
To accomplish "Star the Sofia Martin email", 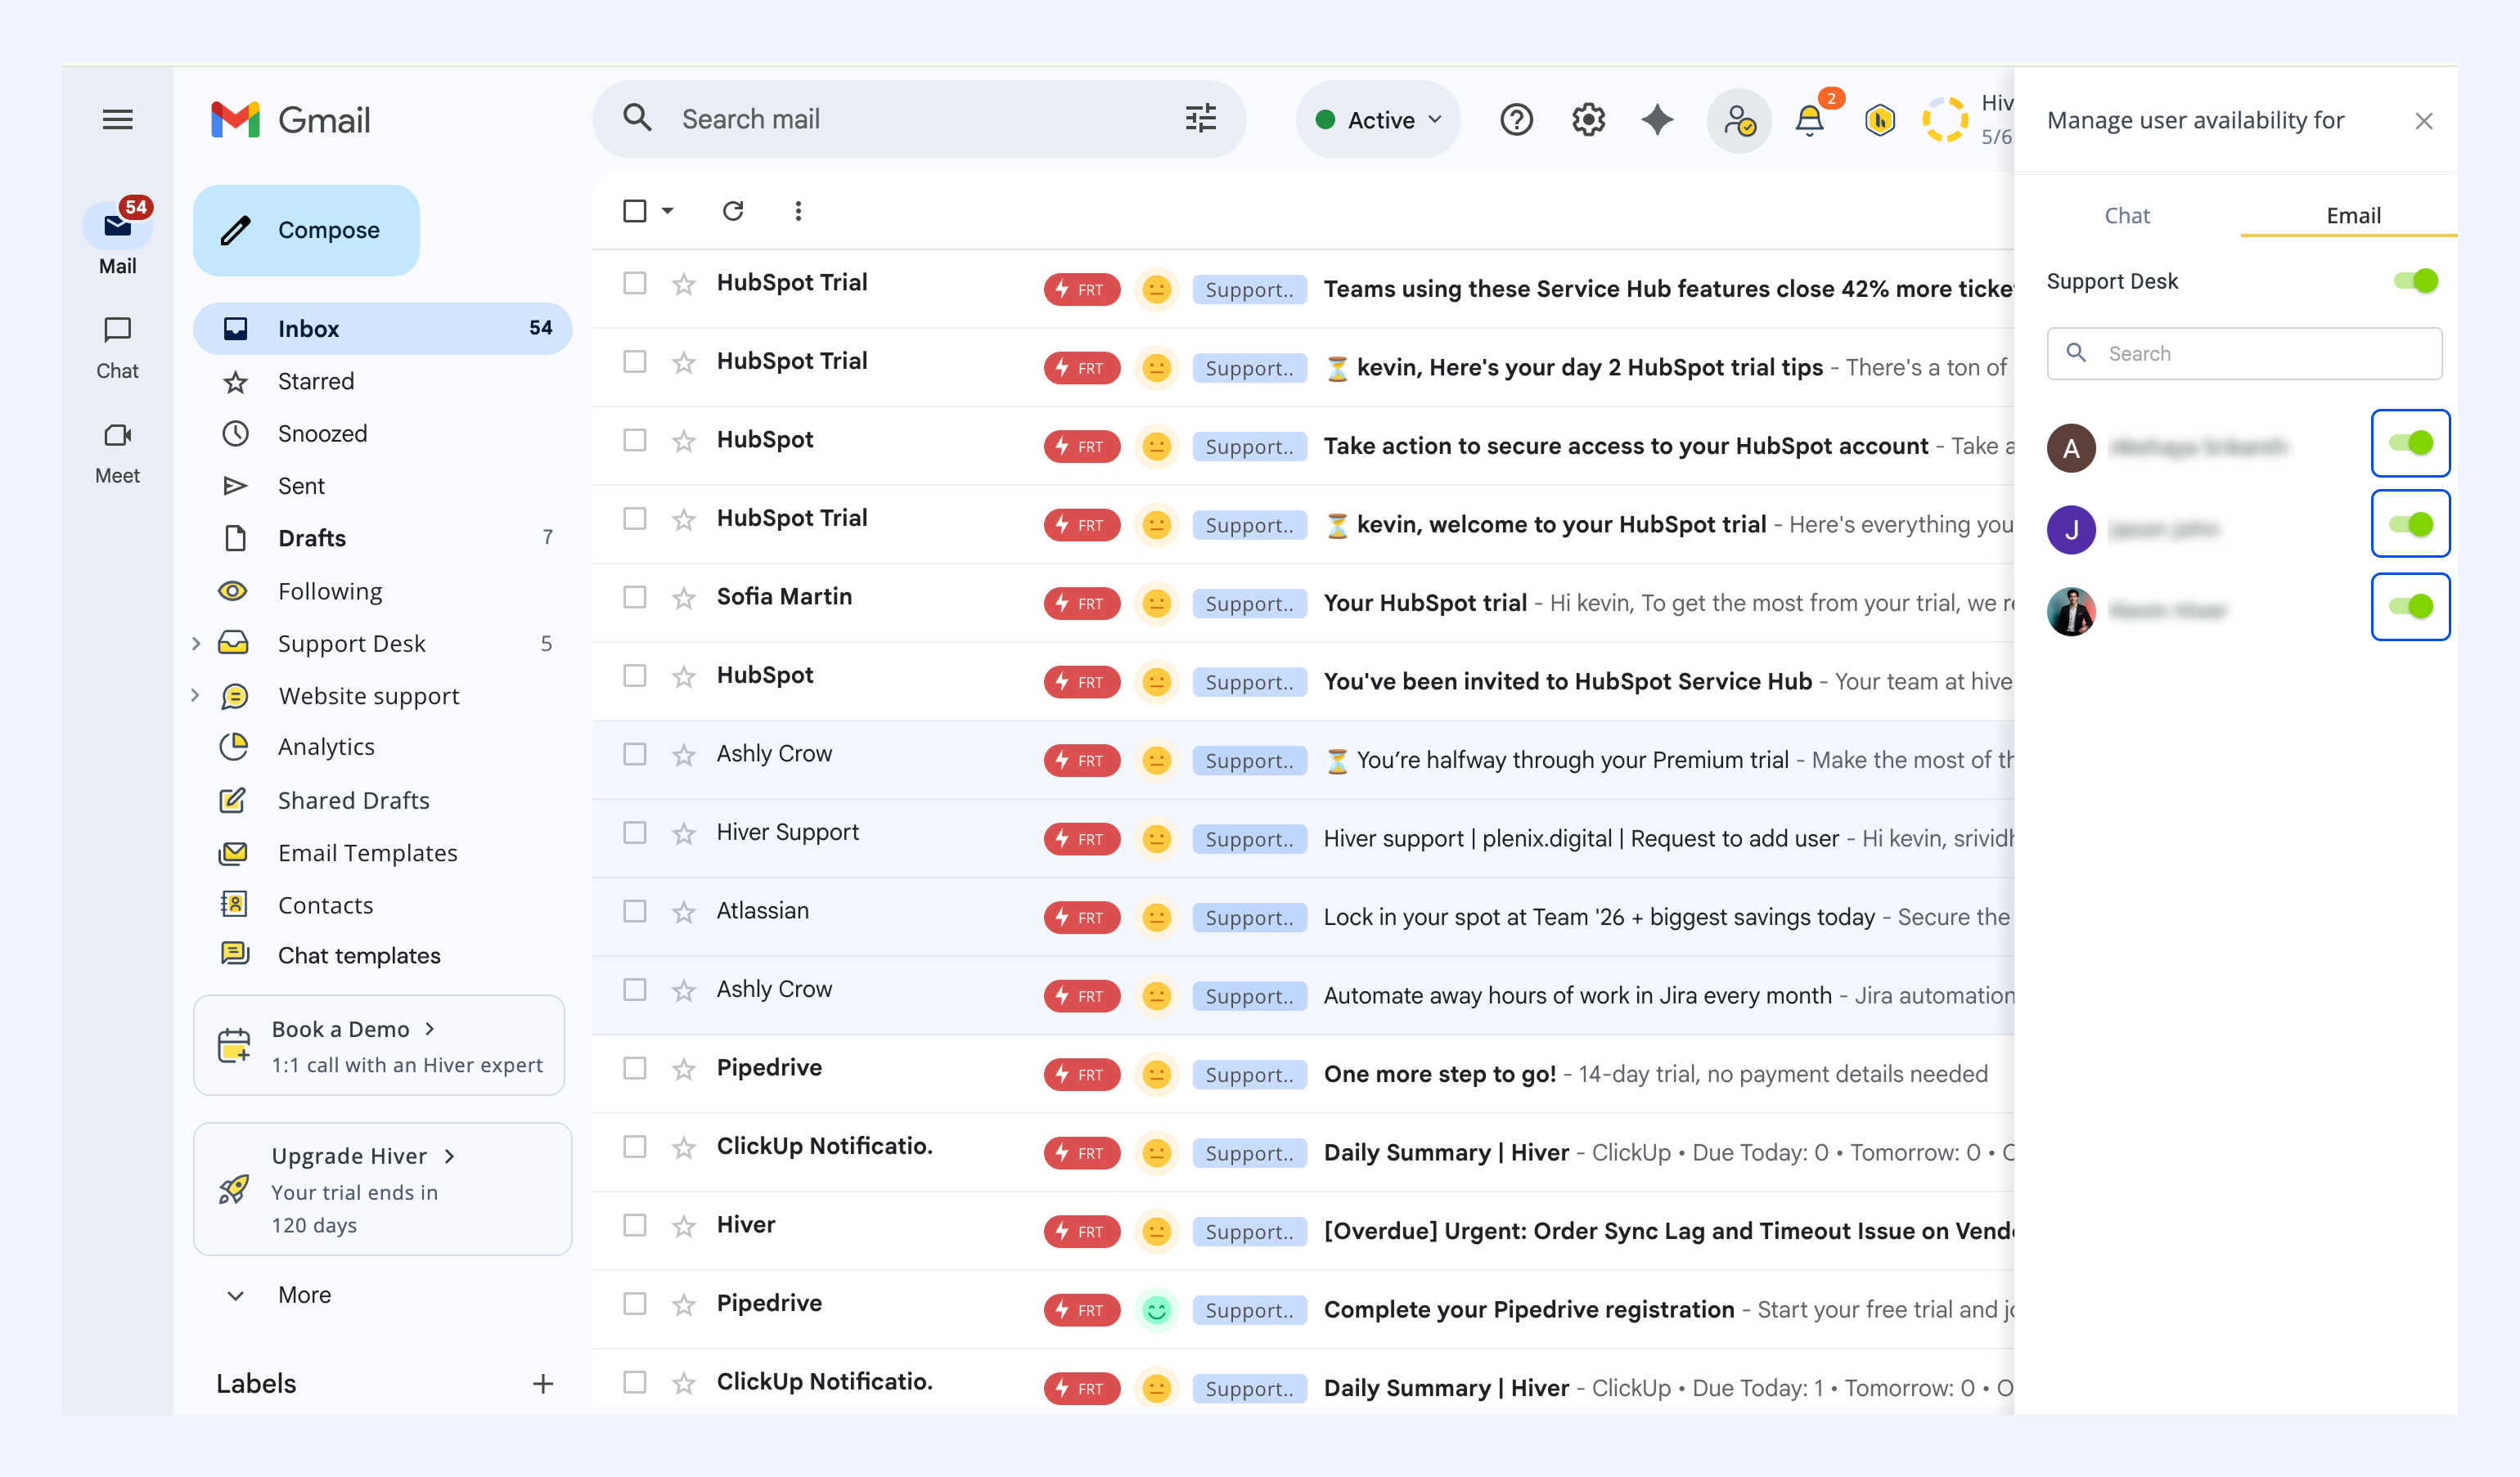I will click(x=684, y=598).
